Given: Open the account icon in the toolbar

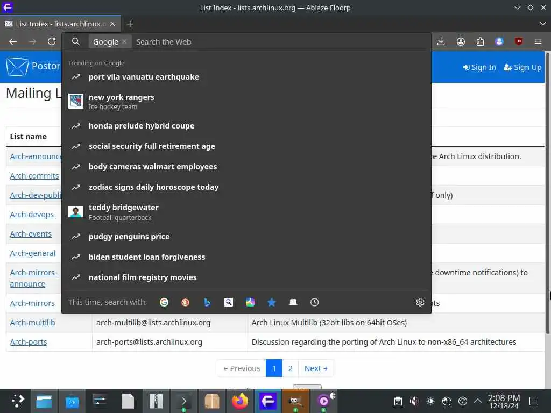Looking at the screenshot, I should (461, 41).
